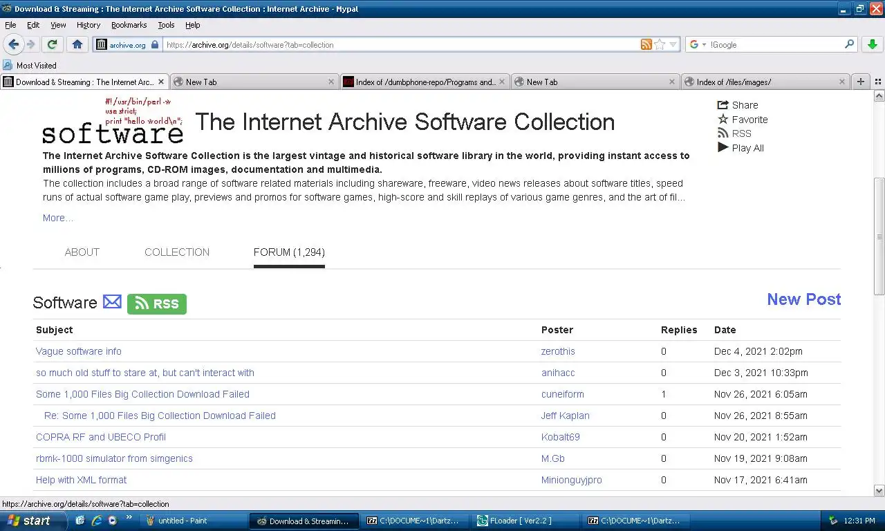
Task: View poster zerothis profile
Action: click(x=558, y=351)
